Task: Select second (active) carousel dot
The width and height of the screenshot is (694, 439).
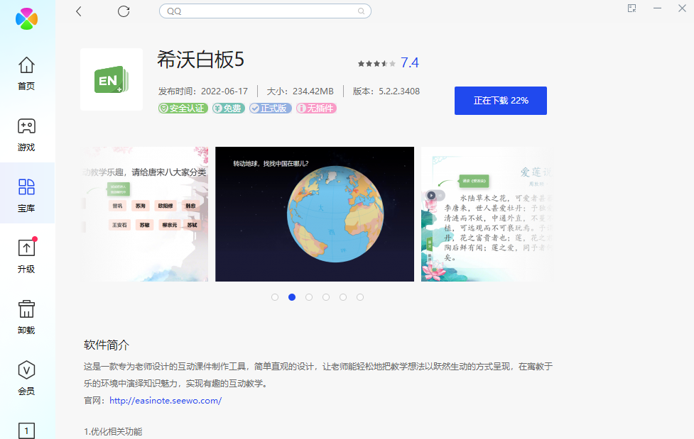Action: point(292,297)
